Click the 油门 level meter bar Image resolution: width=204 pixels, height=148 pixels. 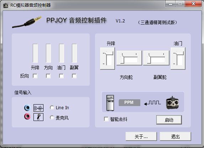tap(61, 53)
